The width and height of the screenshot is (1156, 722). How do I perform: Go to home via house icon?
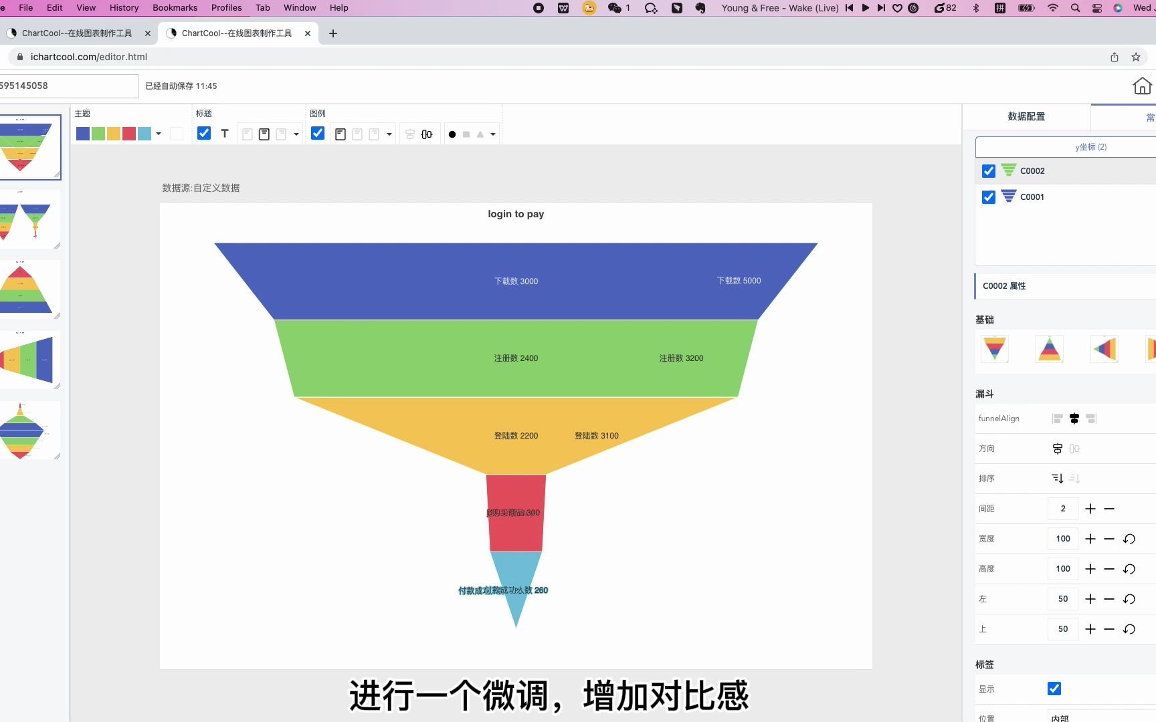(x=1142, y=86)
